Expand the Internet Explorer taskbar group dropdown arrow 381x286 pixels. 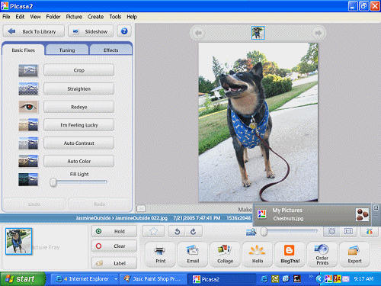[116, 279]
